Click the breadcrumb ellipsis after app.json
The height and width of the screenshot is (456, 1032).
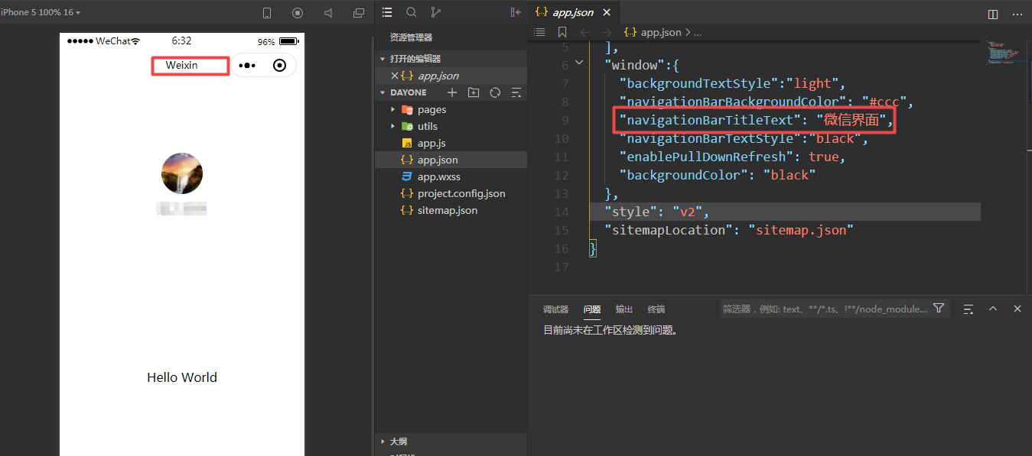pos(698,33)
